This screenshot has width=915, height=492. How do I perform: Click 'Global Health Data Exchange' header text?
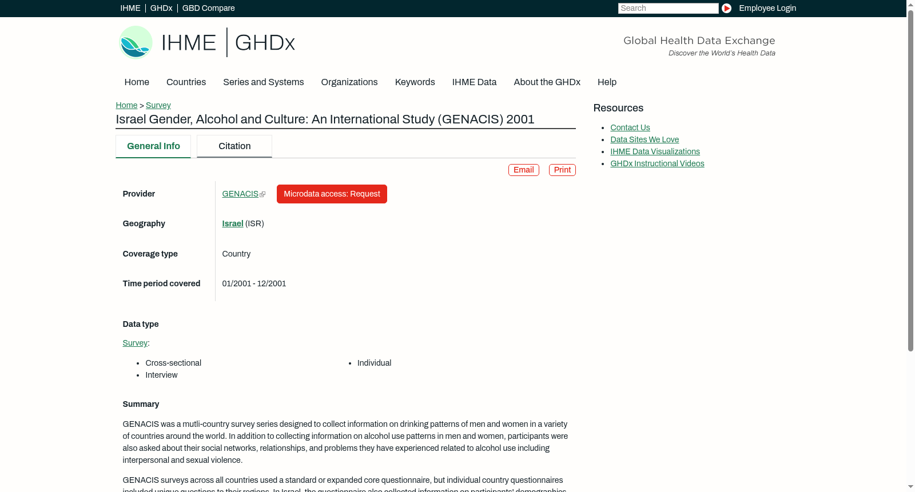point(699,41)
